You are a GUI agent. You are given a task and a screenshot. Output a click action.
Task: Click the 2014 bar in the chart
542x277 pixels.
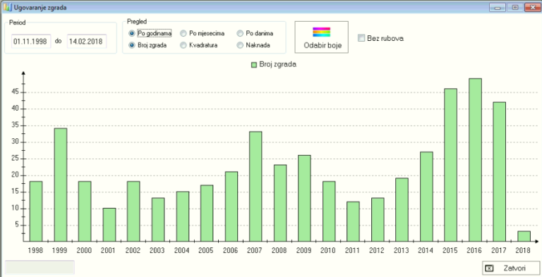(426, 197)
